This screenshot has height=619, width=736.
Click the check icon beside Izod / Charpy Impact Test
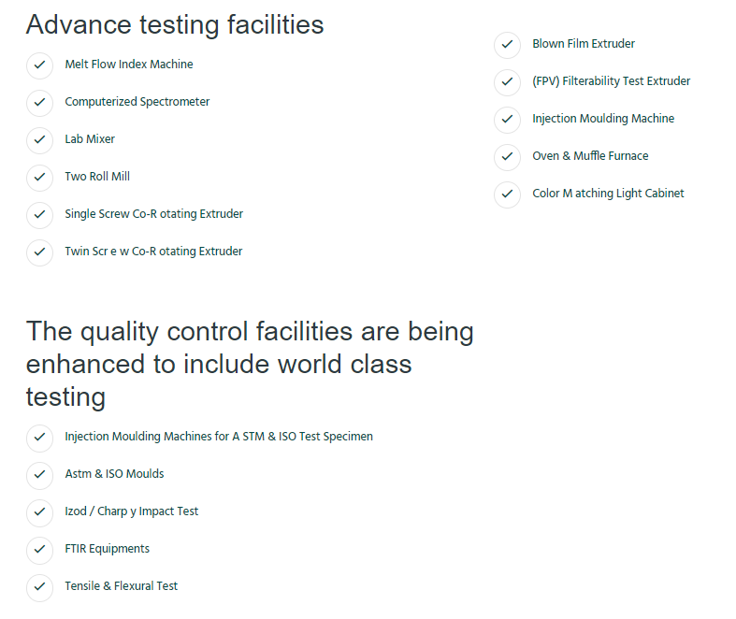[39, 511]
